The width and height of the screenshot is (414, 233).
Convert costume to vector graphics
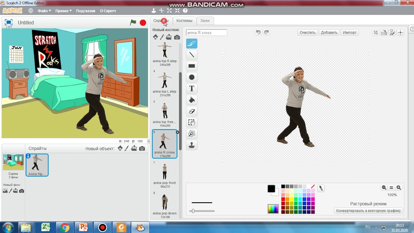[368, 211]
